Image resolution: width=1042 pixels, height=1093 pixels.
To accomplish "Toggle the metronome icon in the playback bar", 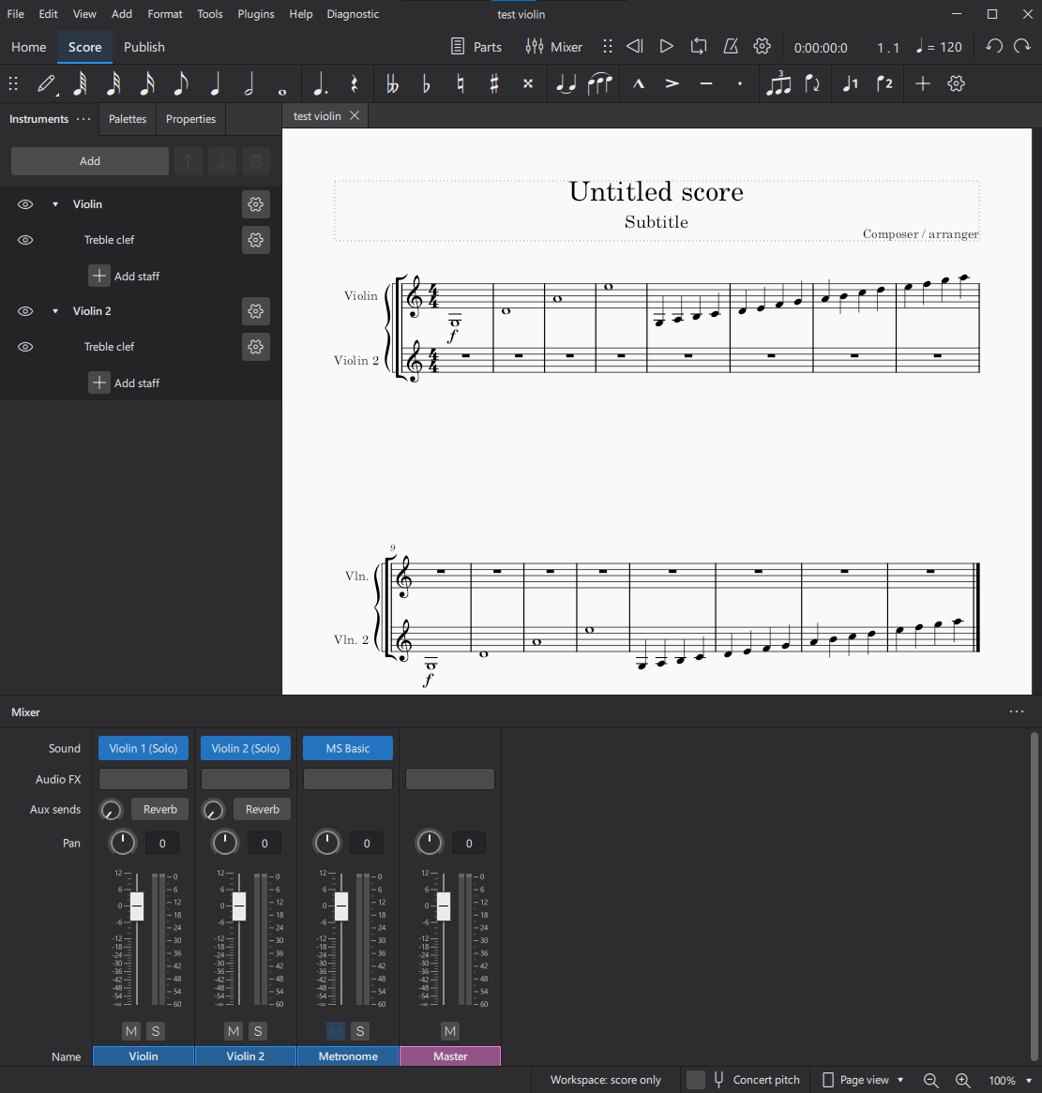I will (731, 46).
